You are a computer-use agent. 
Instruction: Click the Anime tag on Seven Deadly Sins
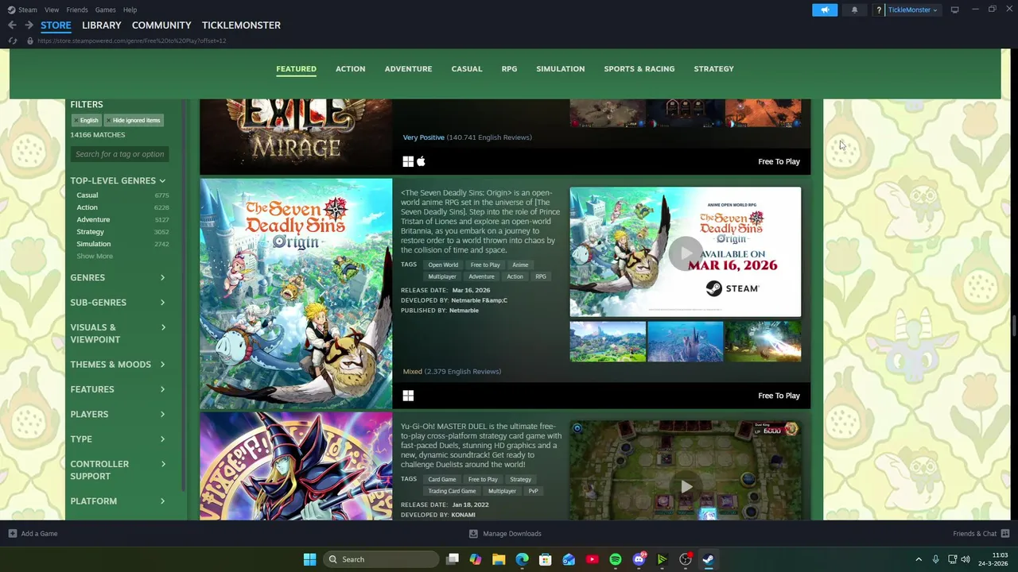(520, 265)
